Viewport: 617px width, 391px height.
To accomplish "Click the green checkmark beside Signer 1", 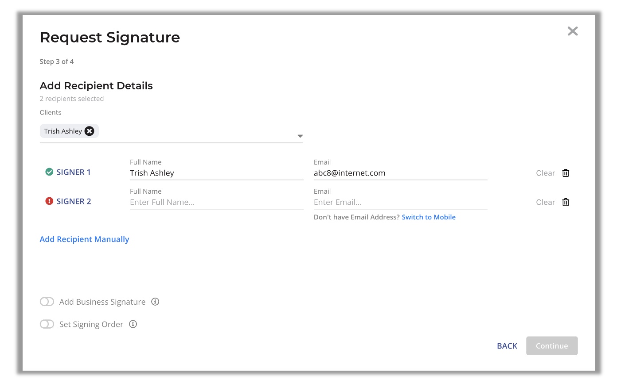I will (49, 172).
